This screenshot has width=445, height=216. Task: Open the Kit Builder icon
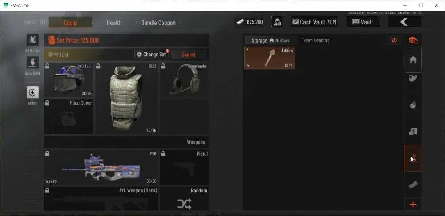(32, 40)
